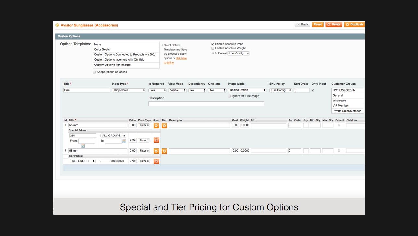Add a Spec price to the 58 mm option
418x236 pixels.
156,150
